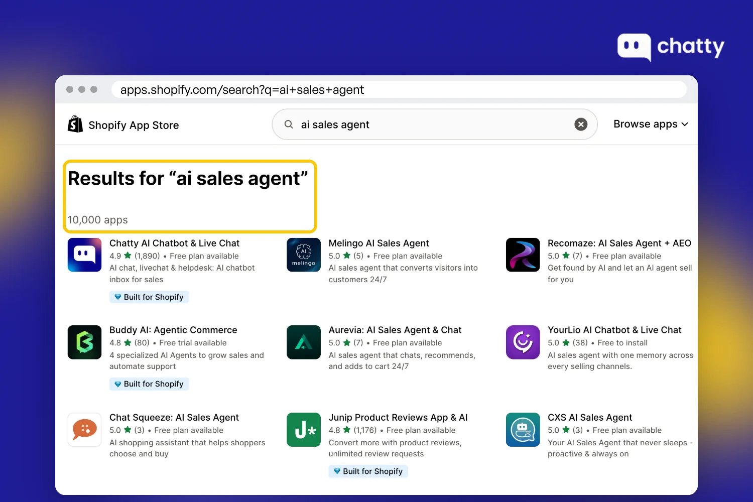Open the Junip app icon
Screen dimensions: 753x502
(304, 430)
